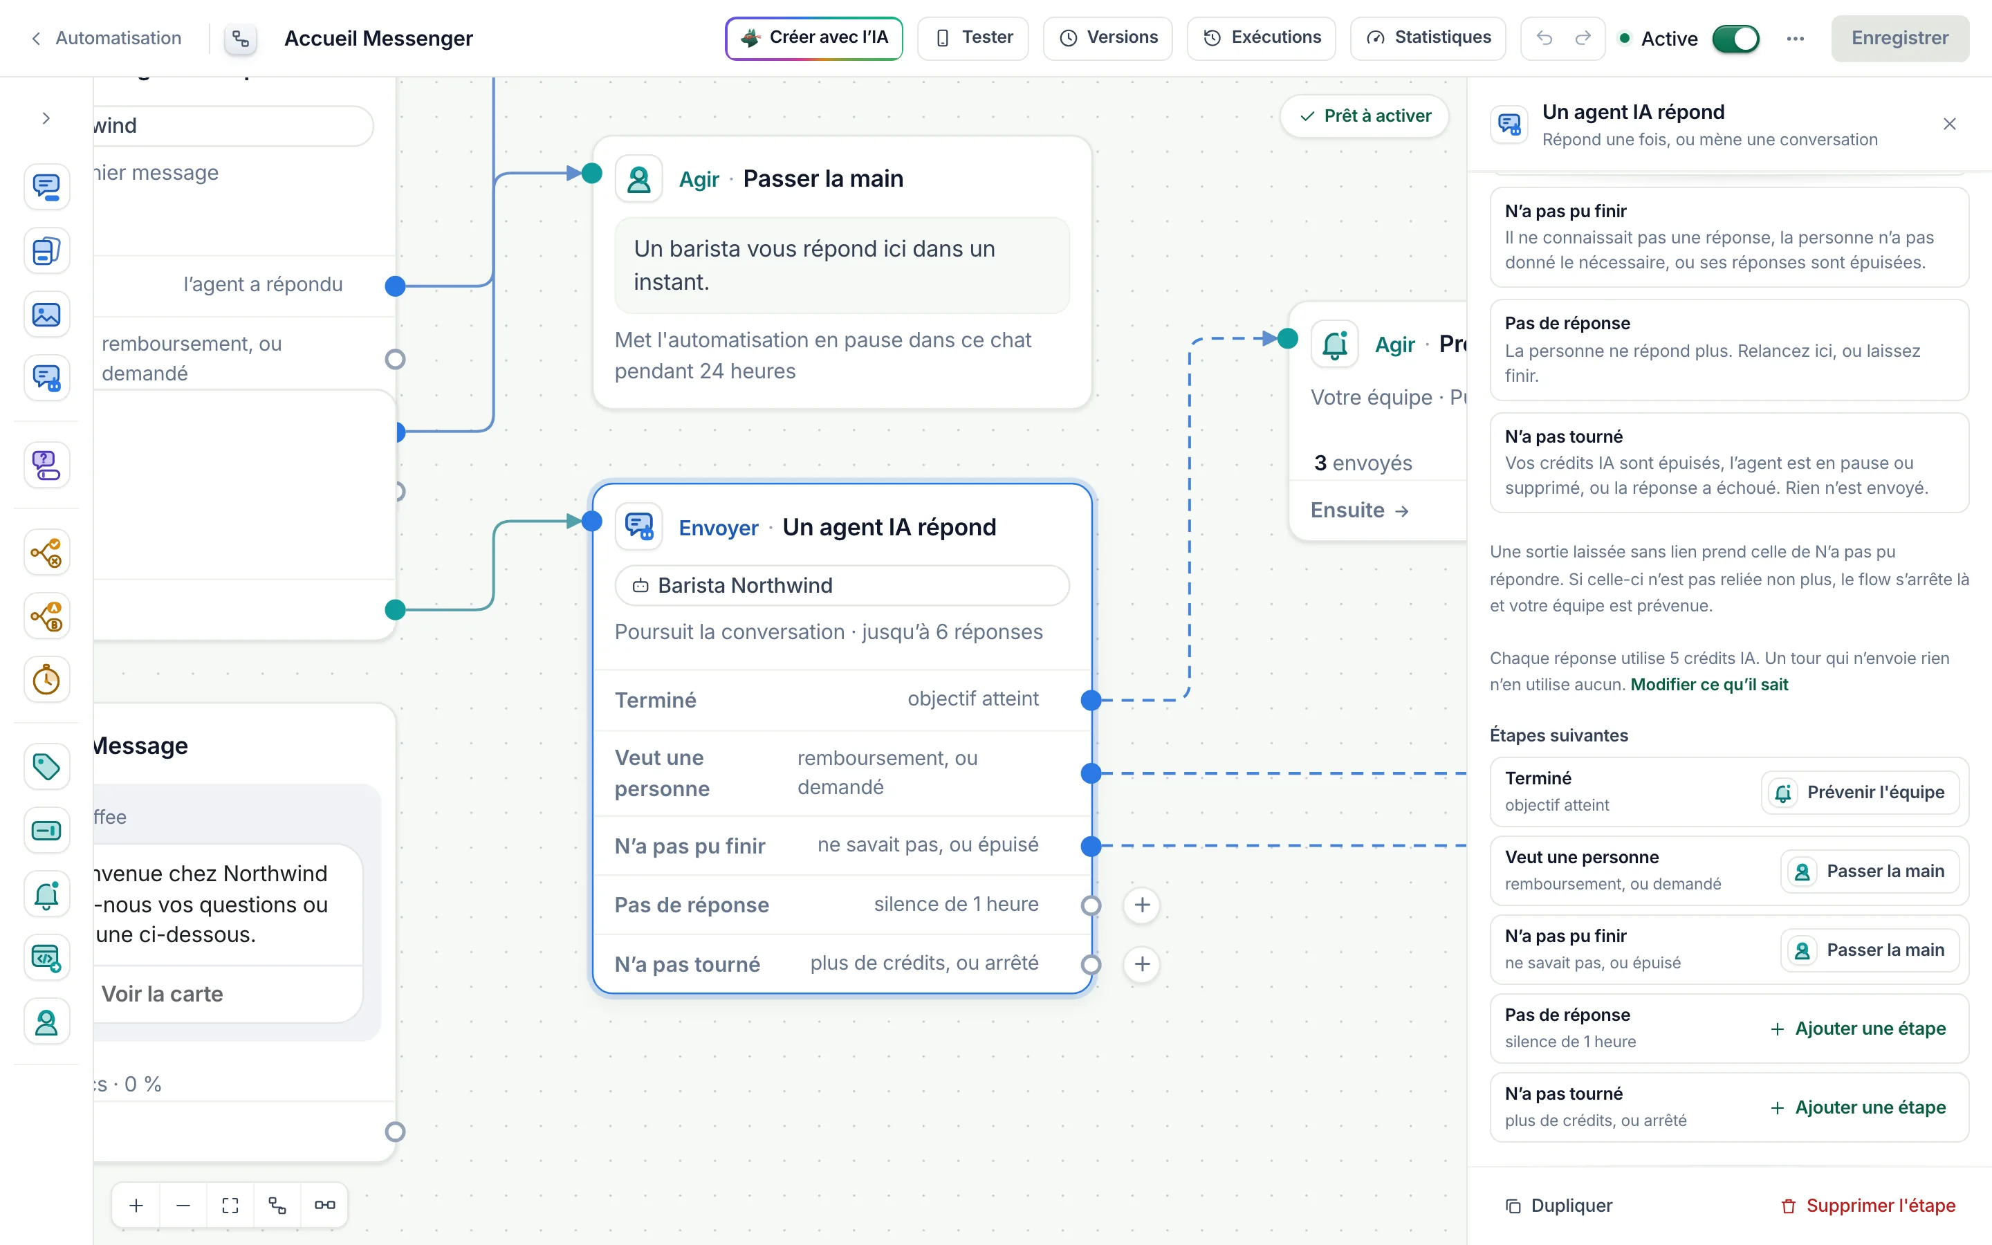Open the Créer avec l'IA button
The width and height of the screenshot is (1992, 1245).
coord(813,38)
